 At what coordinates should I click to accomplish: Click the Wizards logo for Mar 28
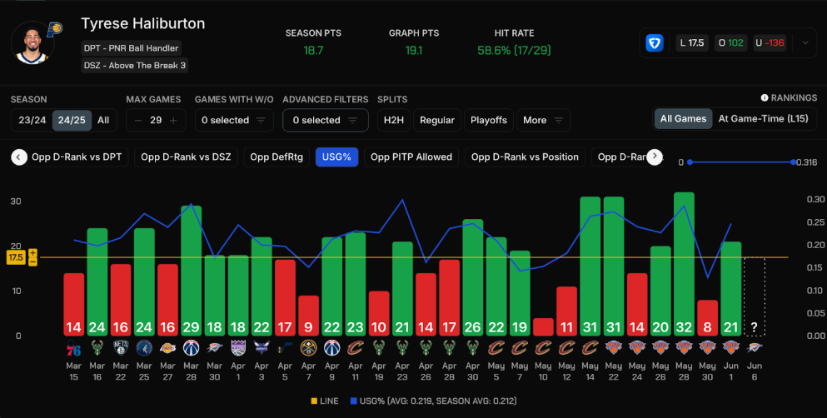(x=191, y=348)
